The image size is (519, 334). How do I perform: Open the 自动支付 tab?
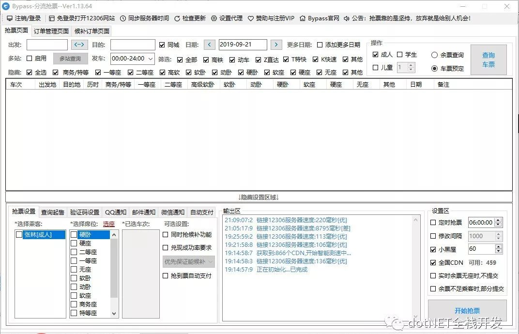coord(202,212)
